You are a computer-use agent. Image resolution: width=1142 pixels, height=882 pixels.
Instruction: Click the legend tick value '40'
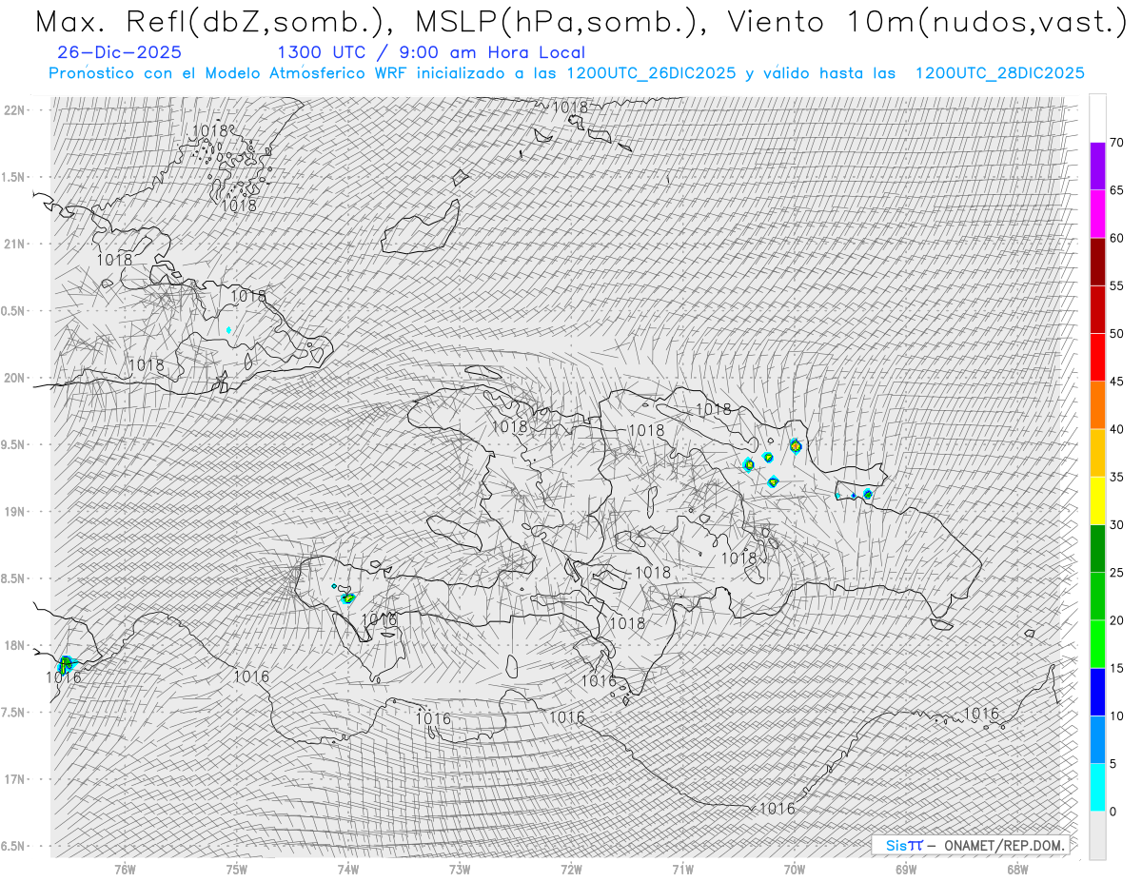coord(1116,429)
